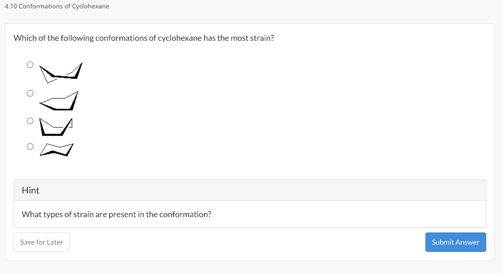
Task: Click the hint text about types of strain
Action: point(116,215)
